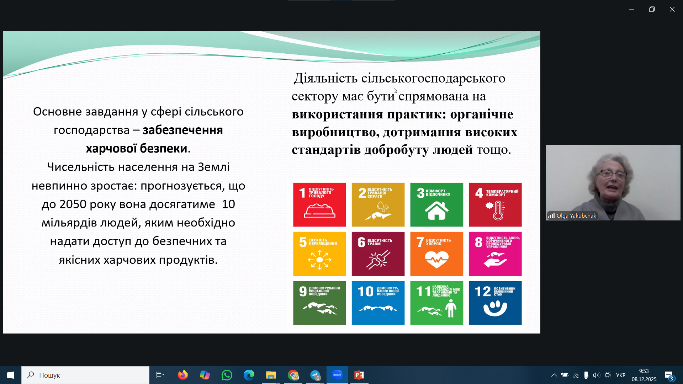Open the Copilot app icon
The image size is (683, 384).
205,375
